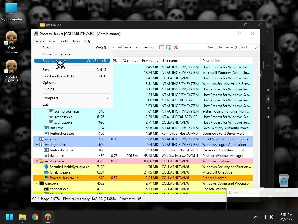The image size is (298, 224).
Task: Launch Chrome from the taskbar
Action: (x=35, y=217)
